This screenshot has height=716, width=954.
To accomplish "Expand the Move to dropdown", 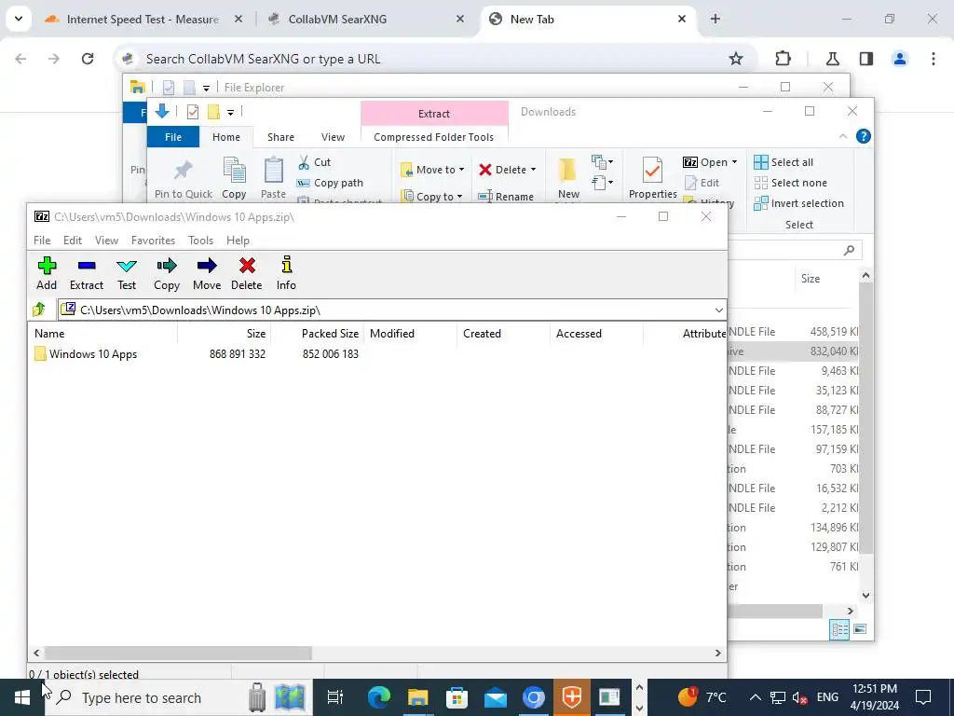I will [462, 170].
